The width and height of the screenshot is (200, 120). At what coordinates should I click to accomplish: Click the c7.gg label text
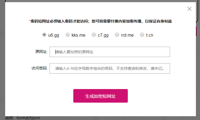click(x=103, y=35)
